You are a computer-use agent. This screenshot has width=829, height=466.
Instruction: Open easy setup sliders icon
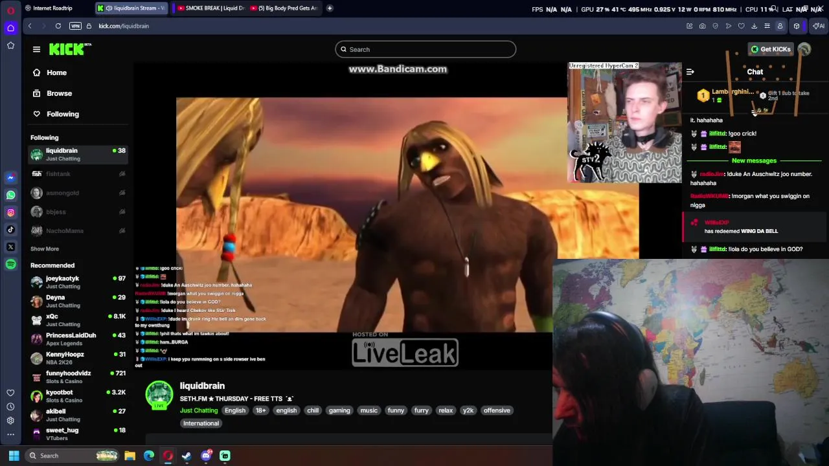tap(767, 26)
